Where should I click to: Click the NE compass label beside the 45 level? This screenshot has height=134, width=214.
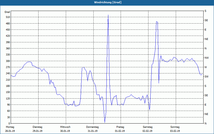click(x=206, y=114)
